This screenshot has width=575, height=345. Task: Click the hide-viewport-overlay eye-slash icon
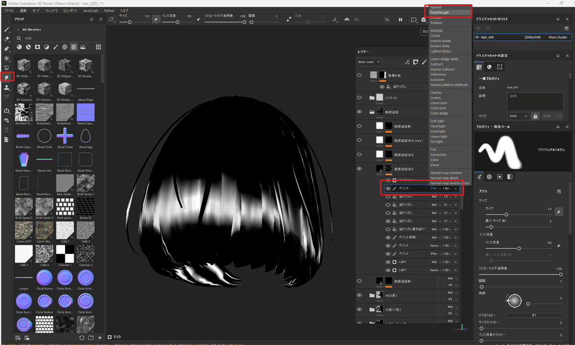coord(387,20)
